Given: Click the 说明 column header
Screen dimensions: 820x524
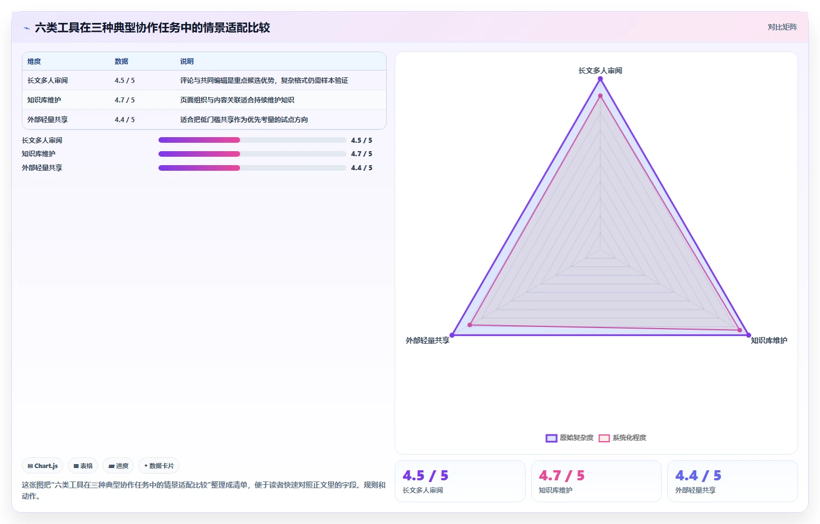Looking at the screenshot, I should click(187, 62).
